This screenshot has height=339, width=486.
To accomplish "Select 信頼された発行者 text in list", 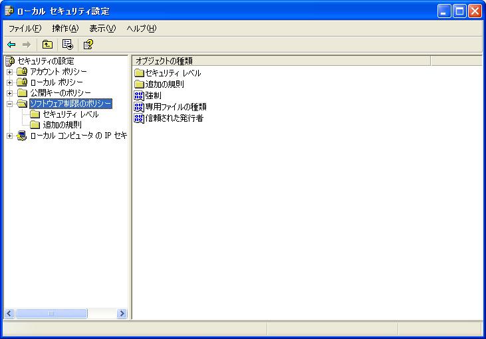I will [x=174, y=118].
